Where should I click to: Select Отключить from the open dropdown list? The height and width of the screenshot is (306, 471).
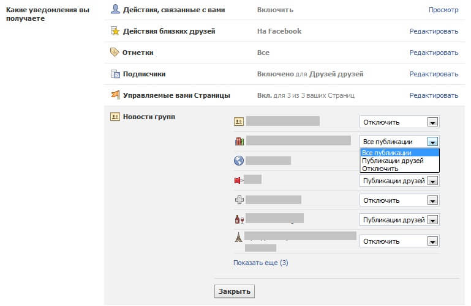380,169
